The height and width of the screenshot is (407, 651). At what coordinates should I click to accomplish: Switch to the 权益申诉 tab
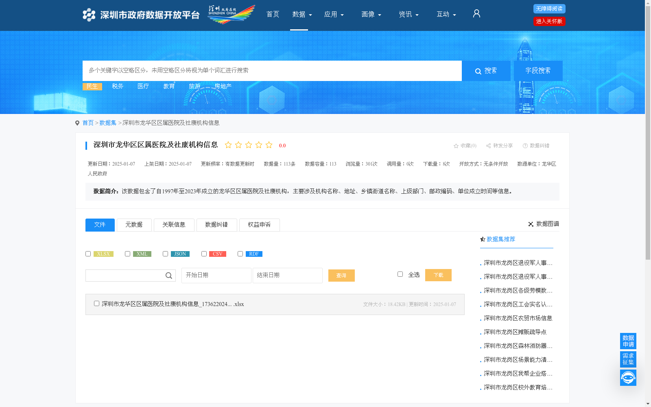click(259, 225)
